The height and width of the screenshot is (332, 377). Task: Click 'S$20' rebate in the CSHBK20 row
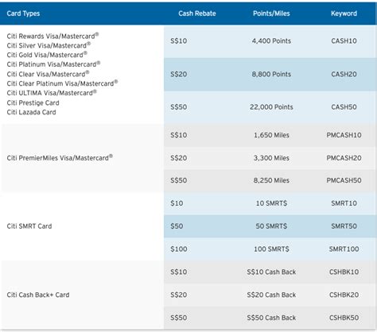[179, 295]
